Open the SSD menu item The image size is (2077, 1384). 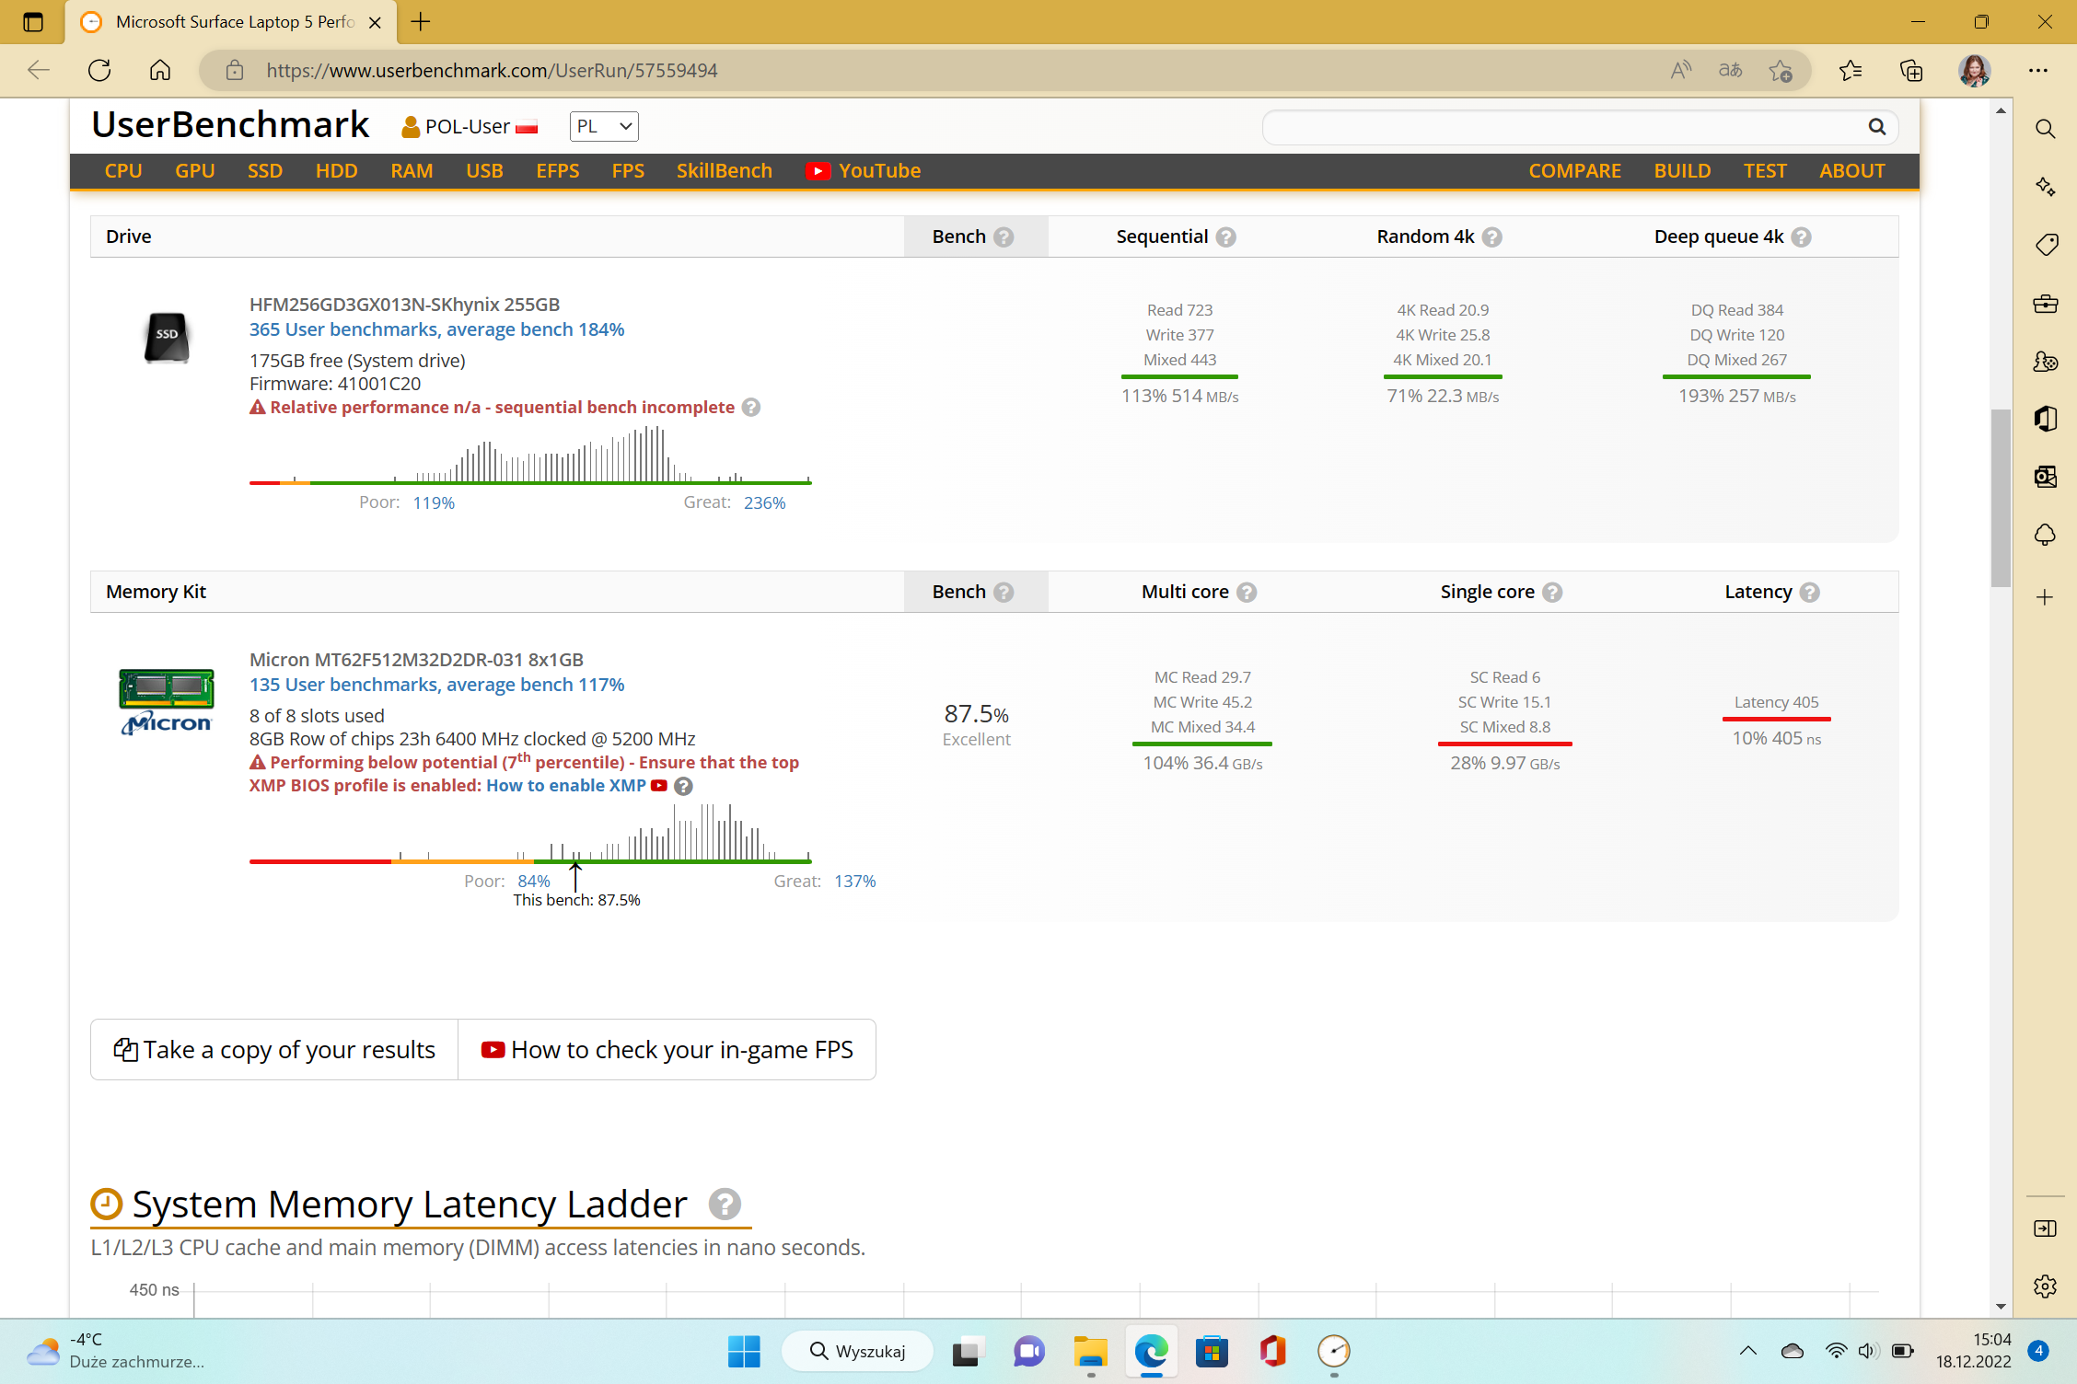tap(265, 171)
